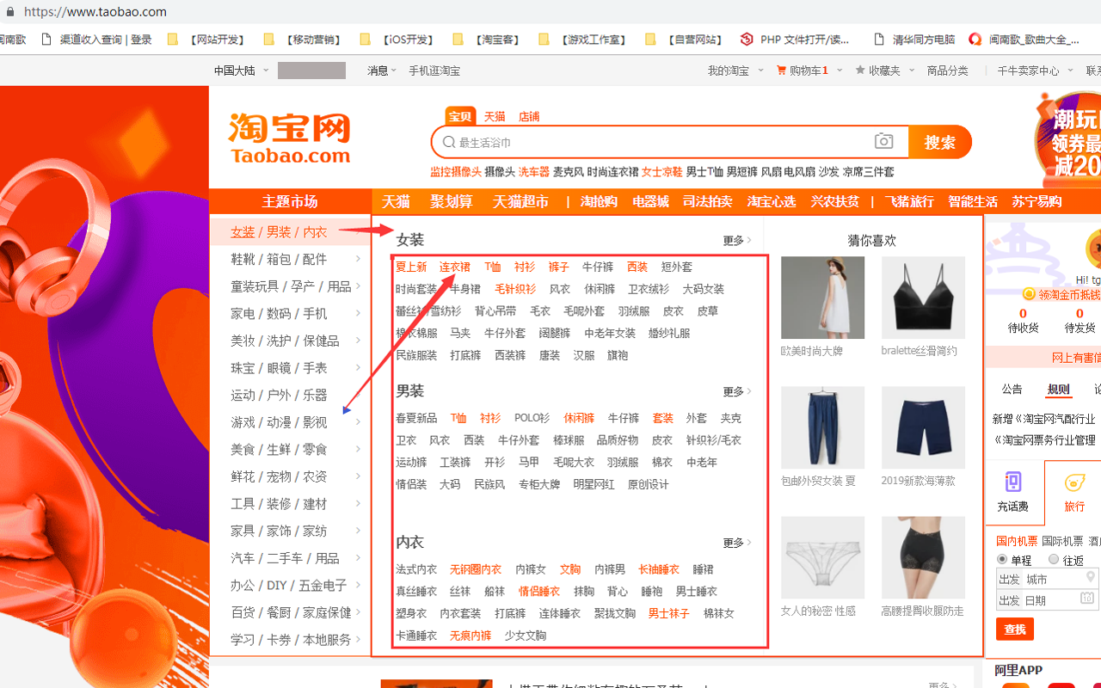Click the orange 搜索 button

pyautogui.click(x=939, y=142)
